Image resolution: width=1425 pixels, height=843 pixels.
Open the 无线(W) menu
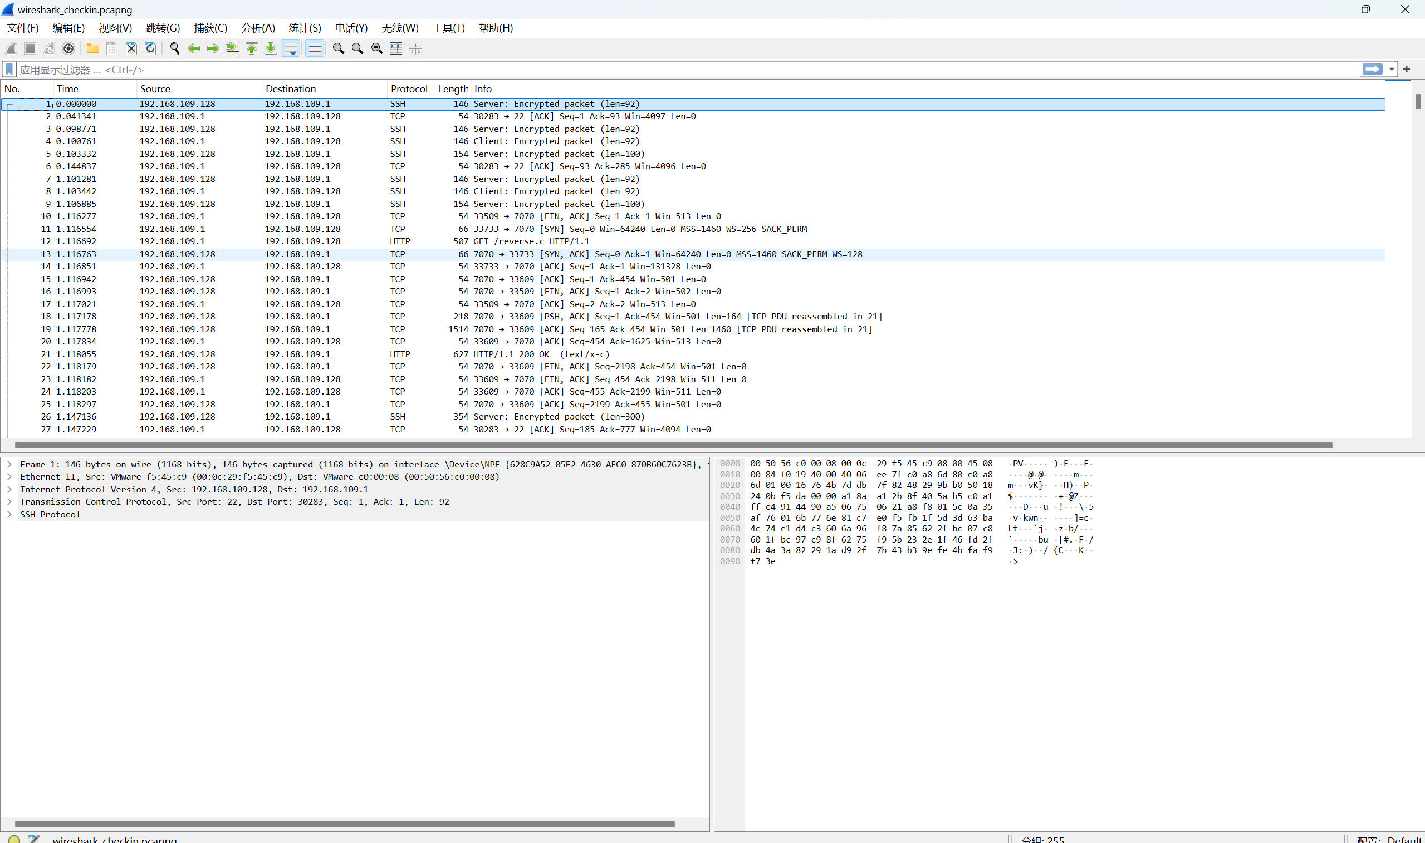[400, 28]
